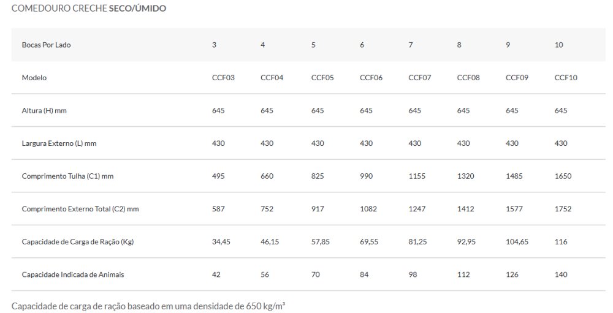Select the Bocas Por Lado row label
This screenshot has width=613, height=313.
(x=42, y=45)
